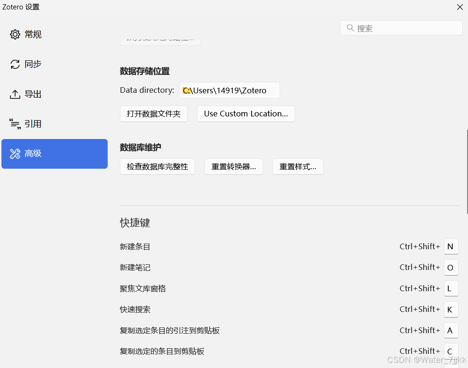Edit the N key for 新建条目 shortcut
This screenshot has height=368, width=468.
451,246
